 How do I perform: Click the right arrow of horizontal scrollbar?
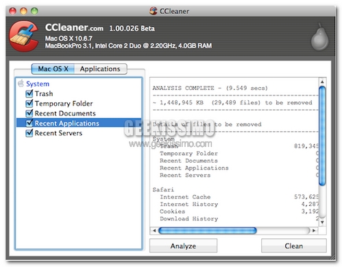pyautogui.click(x=314, y=231)
